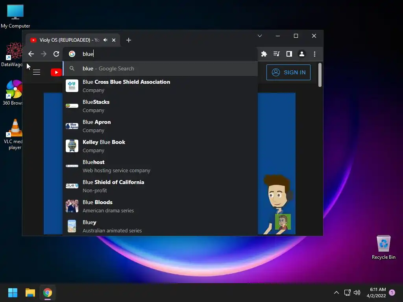Mute the tab via speaker icon

105,40
